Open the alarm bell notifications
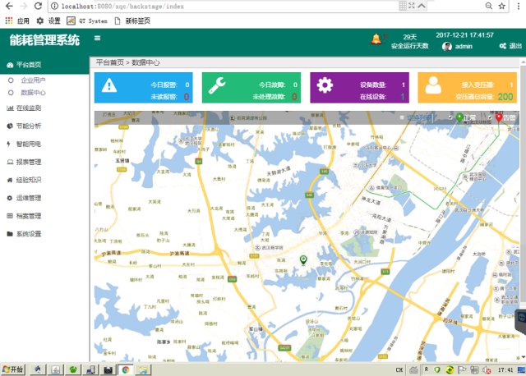 (376, 39)
